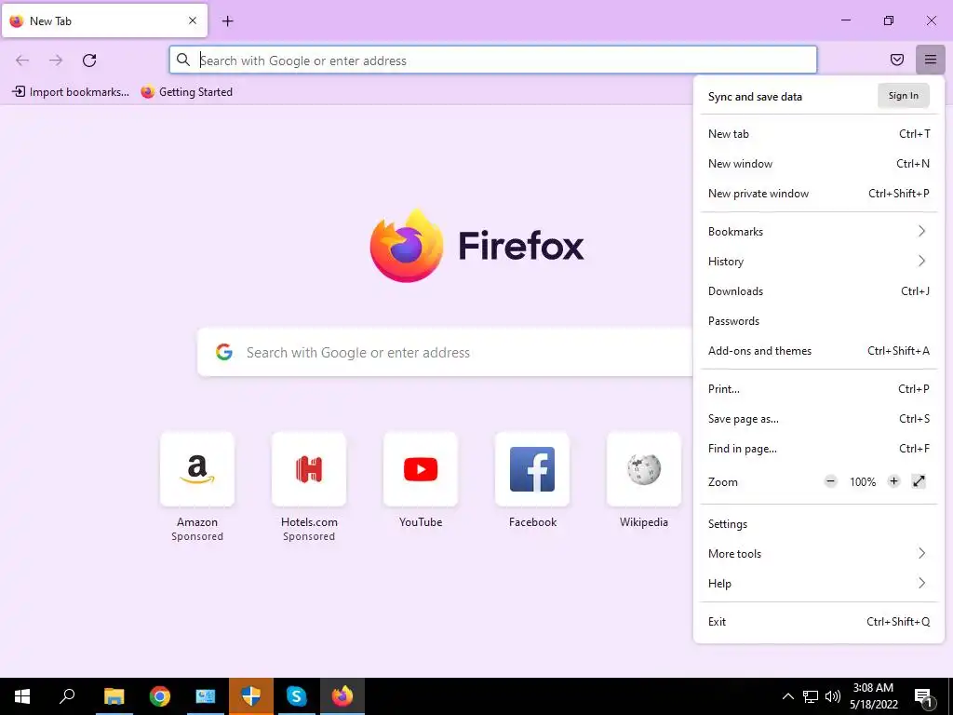Viewport: 953px width, 715px height.
Task: Reload the current page
Action: click(89, 61)
